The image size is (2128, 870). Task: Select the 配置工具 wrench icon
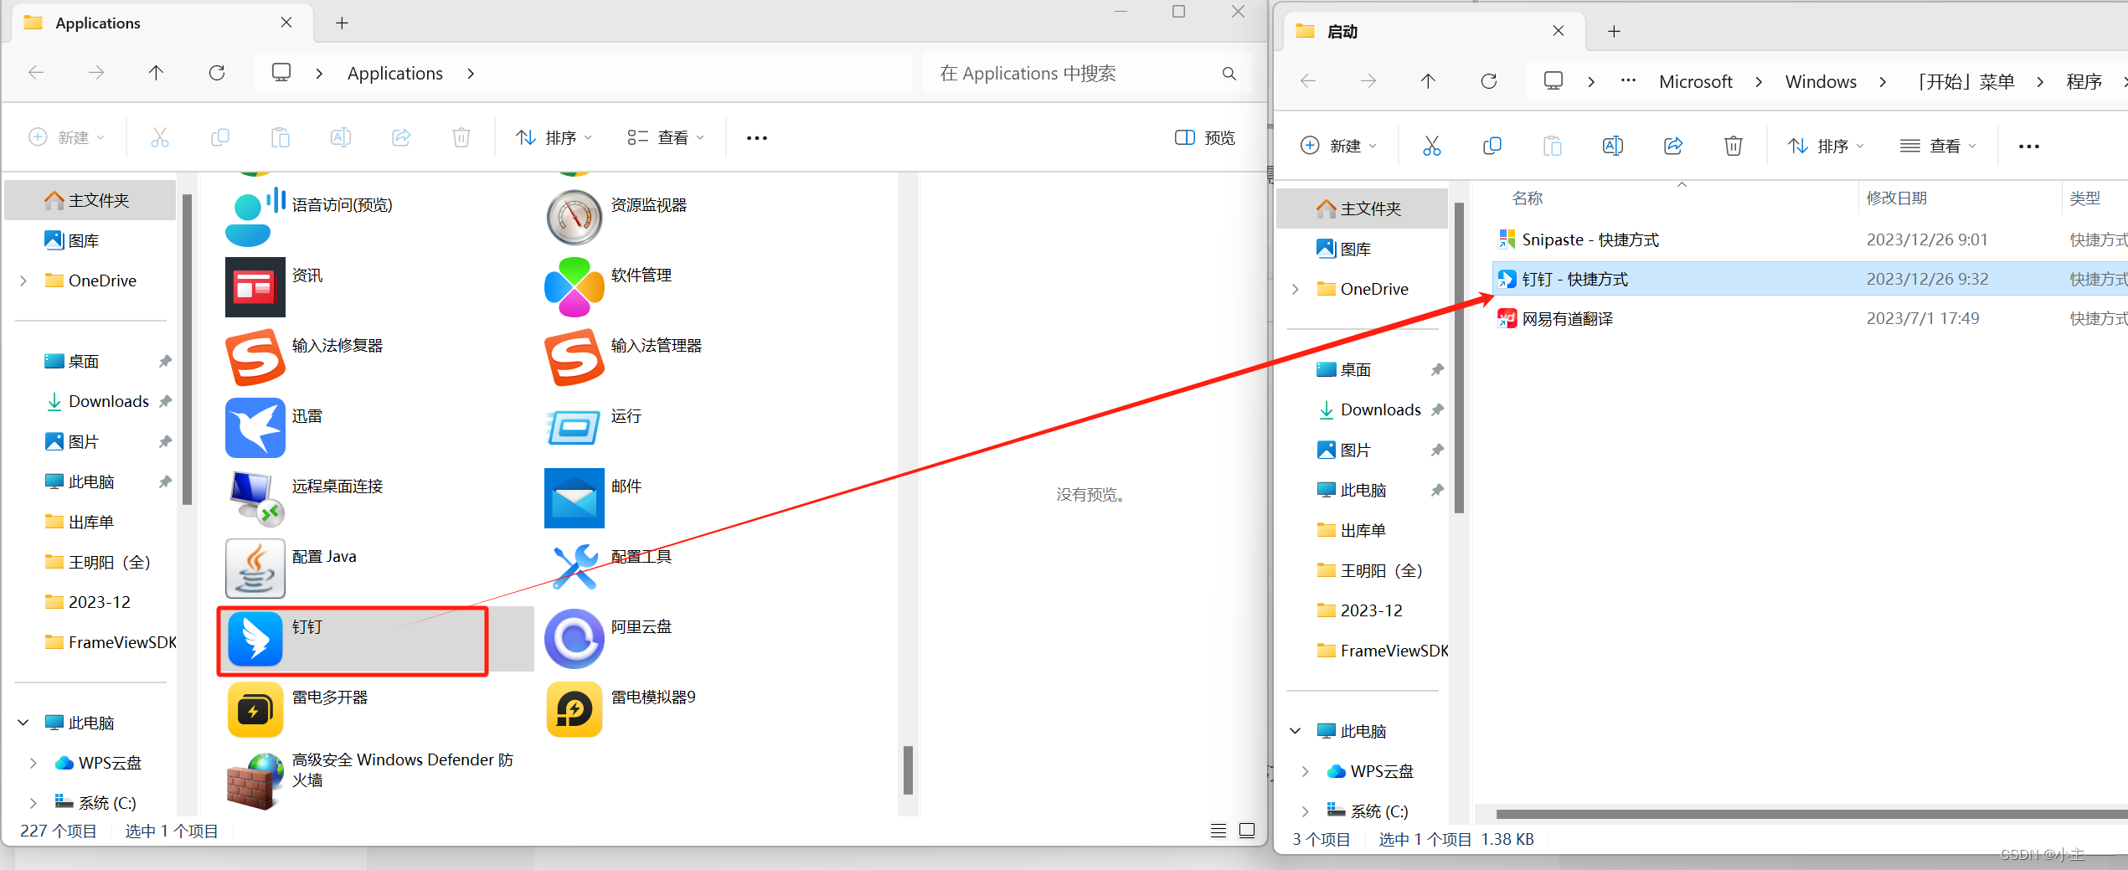pos(575,569)
